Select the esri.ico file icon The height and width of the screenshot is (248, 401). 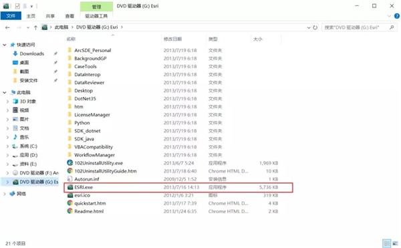pos(70,195)
